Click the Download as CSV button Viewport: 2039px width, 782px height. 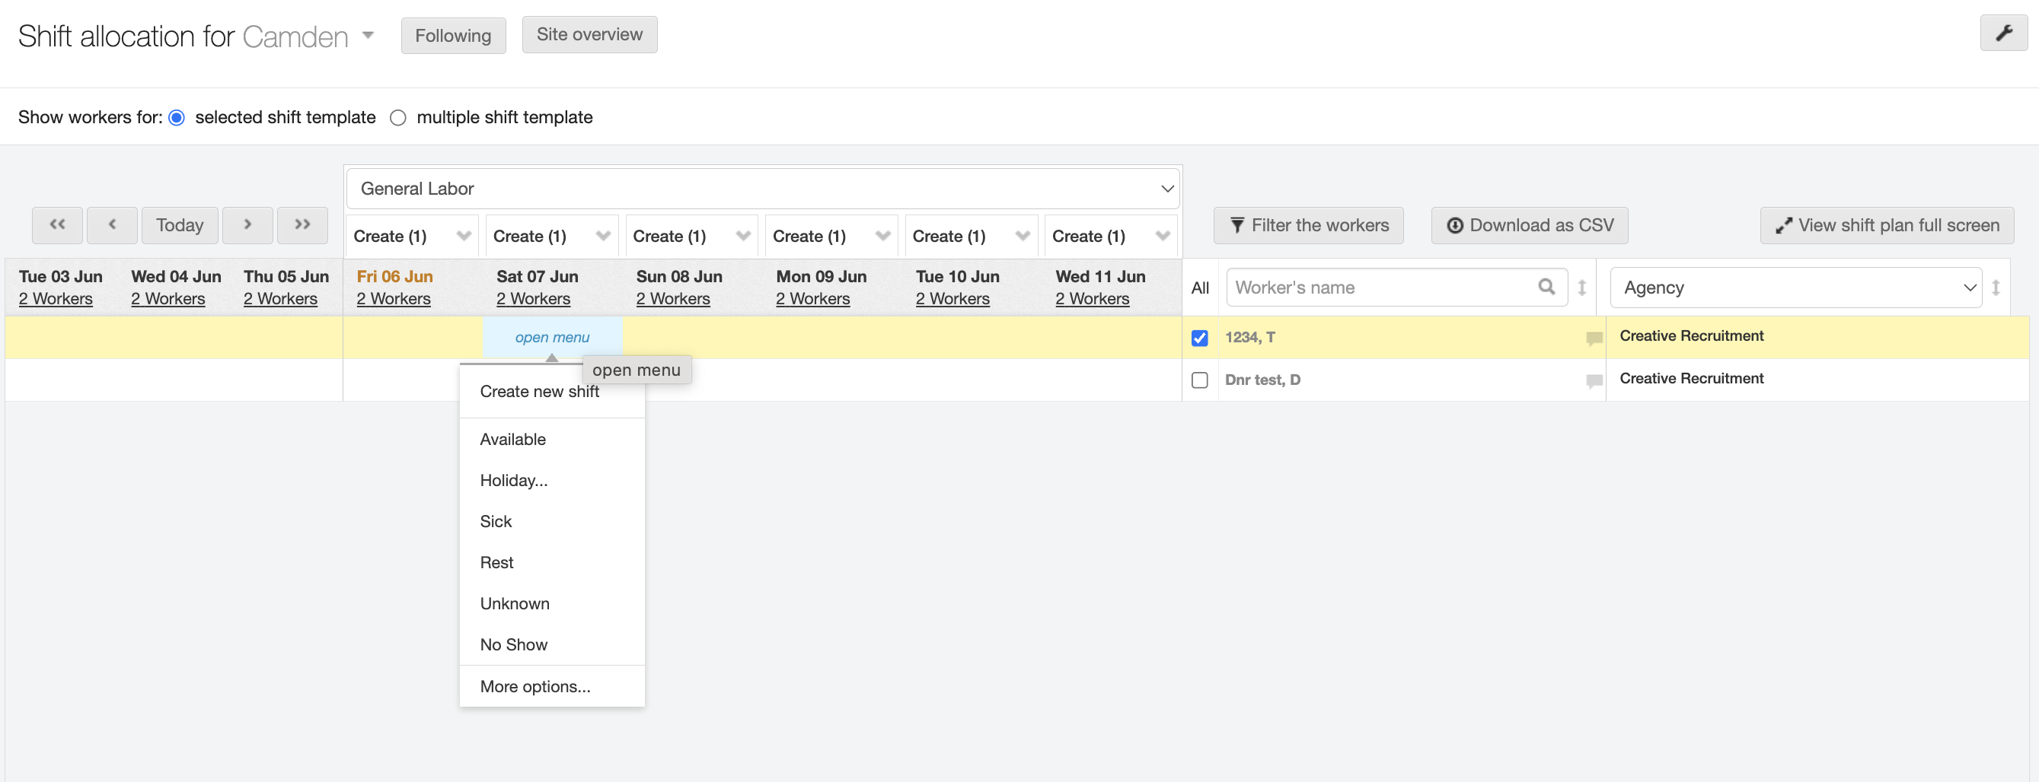pos(1529,225)
